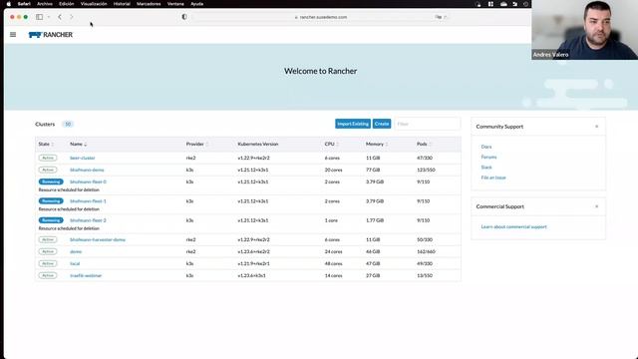The height and width of the screenshot is (359, 638).
Task: Open the Docs link under Community Support
Action: tap(486, 147)
